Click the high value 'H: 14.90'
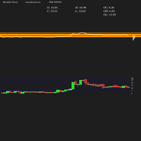This screenshot has height=141, width=141. [x=81, y=8]
